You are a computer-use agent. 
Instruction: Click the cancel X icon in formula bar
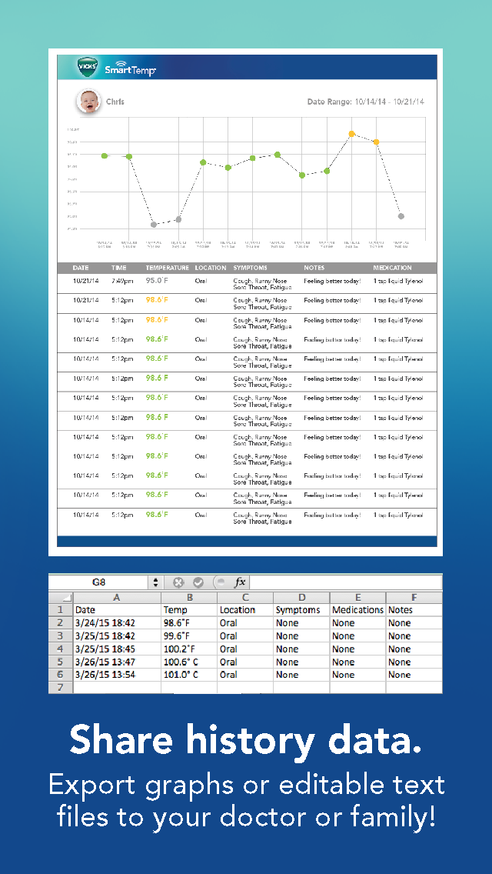(x=178, y=582)
